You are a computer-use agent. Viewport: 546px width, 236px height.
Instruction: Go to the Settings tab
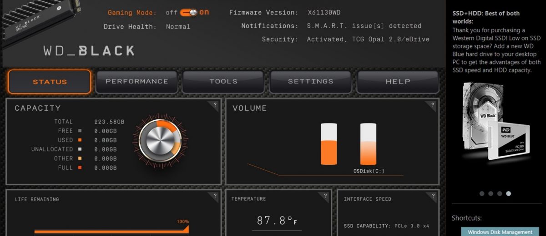311,82
